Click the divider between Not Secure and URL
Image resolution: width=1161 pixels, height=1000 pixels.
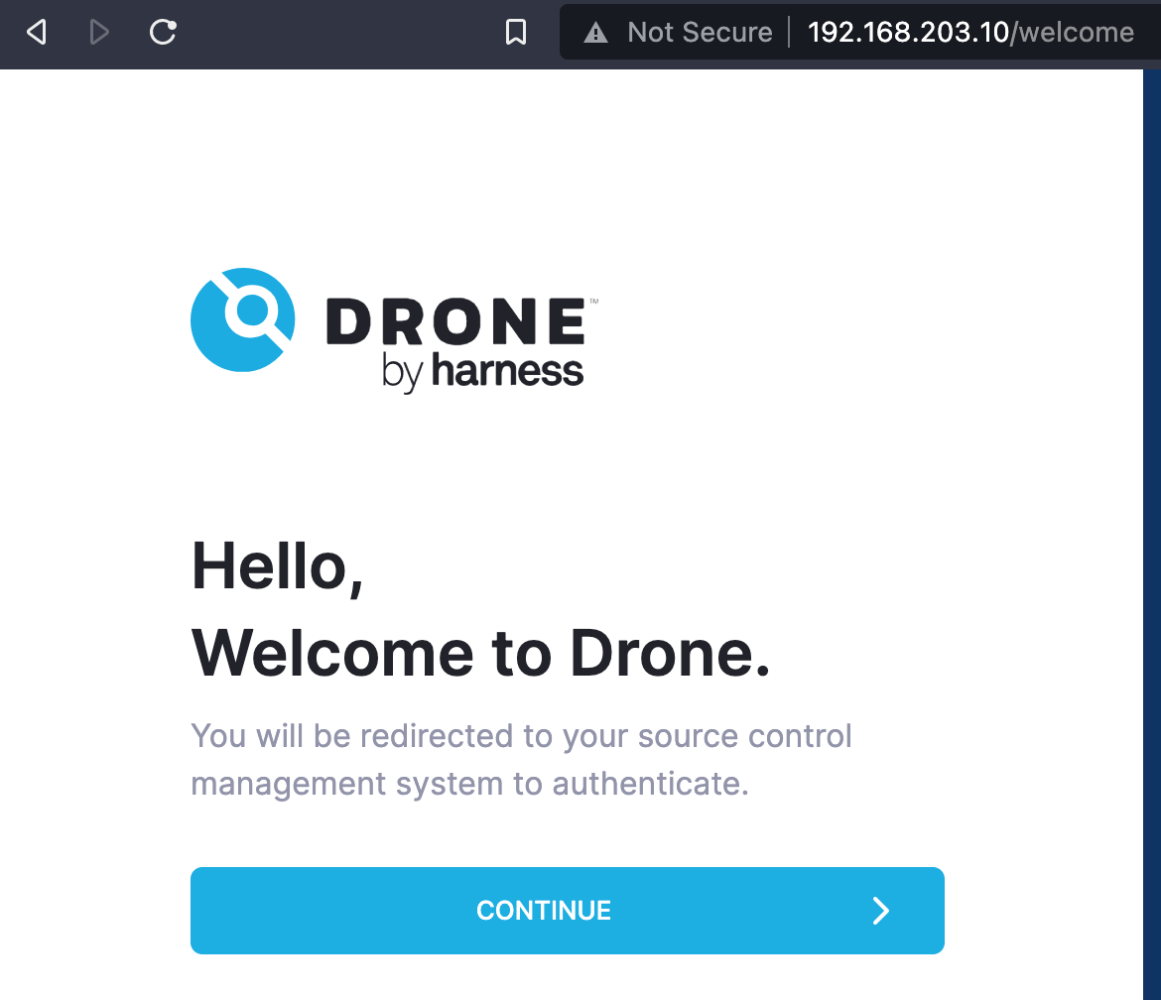pos(788,32)
